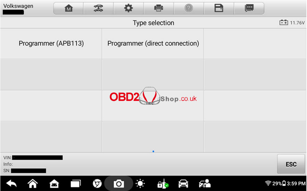Open the MaxiSys app home icon

coord(54,184)
